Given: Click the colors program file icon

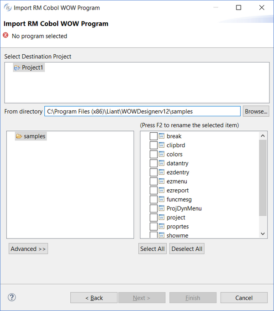Looking at the screenshot, I should (162, 154).
